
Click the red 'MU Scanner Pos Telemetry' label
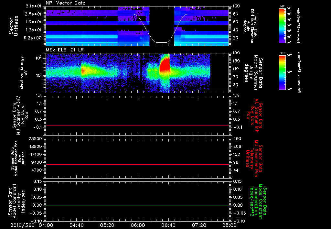coord(254,158)
